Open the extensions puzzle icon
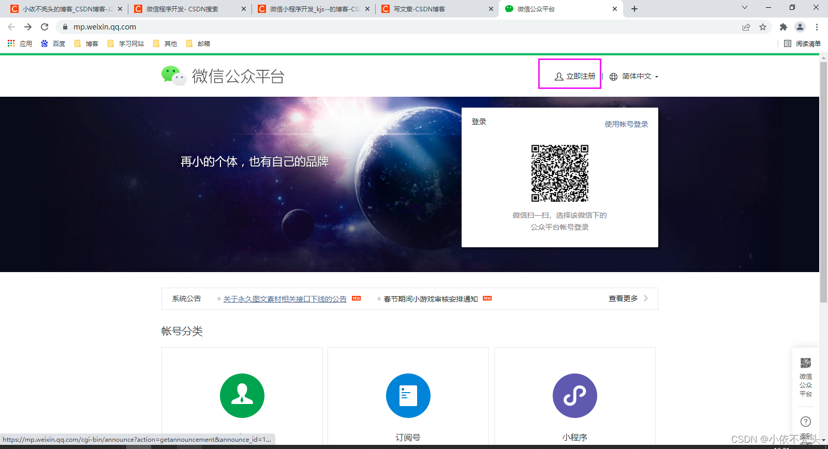Screen dimensions: 828x449 coord(783,27)
